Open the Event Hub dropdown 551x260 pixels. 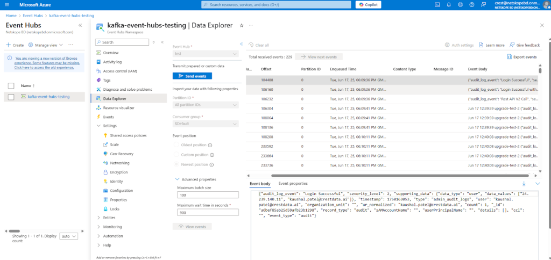206,54
